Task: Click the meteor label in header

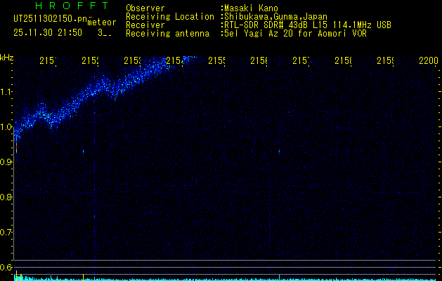Action: 101,22
